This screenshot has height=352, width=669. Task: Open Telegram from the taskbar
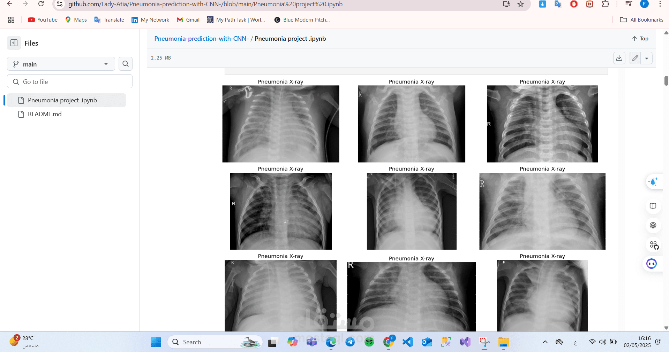pos(350,342)
